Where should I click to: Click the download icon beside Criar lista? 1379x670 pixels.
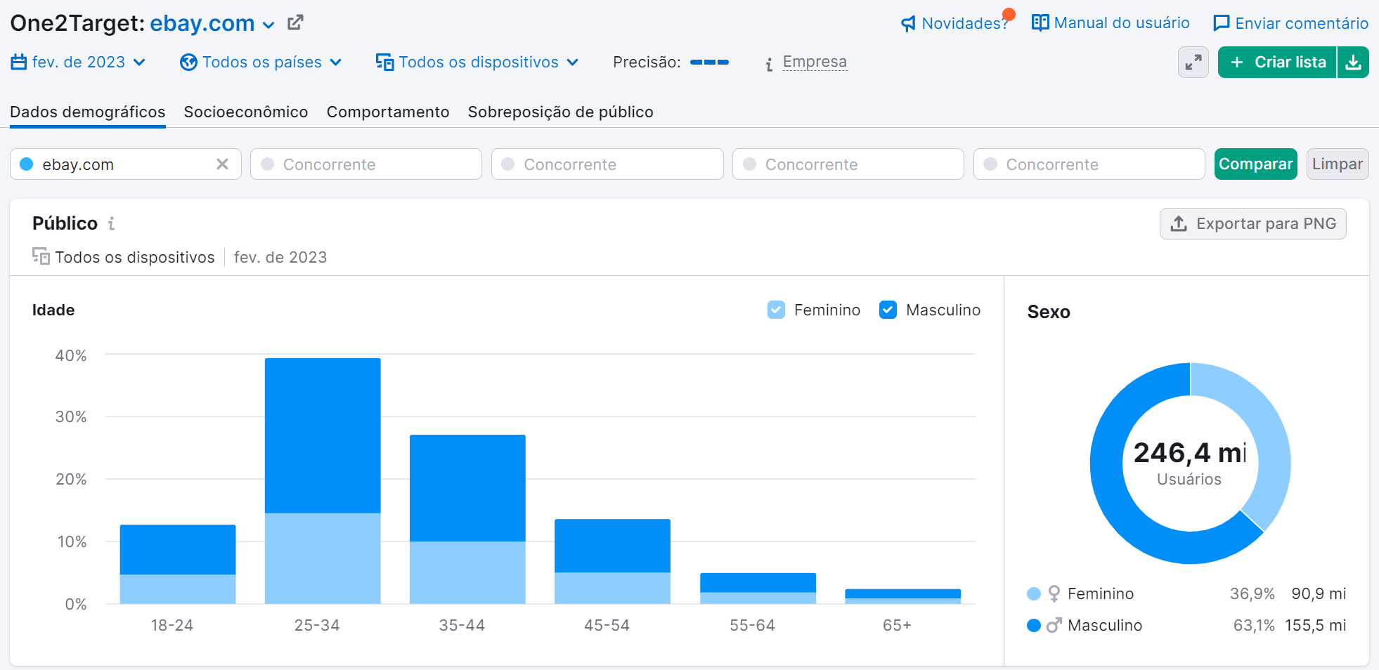tap(1353, 63)
